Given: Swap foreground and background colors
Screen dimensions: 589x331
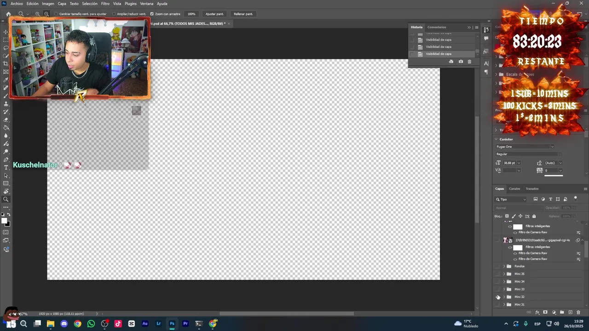Looking at the screenshot, I should pos(9,215).
